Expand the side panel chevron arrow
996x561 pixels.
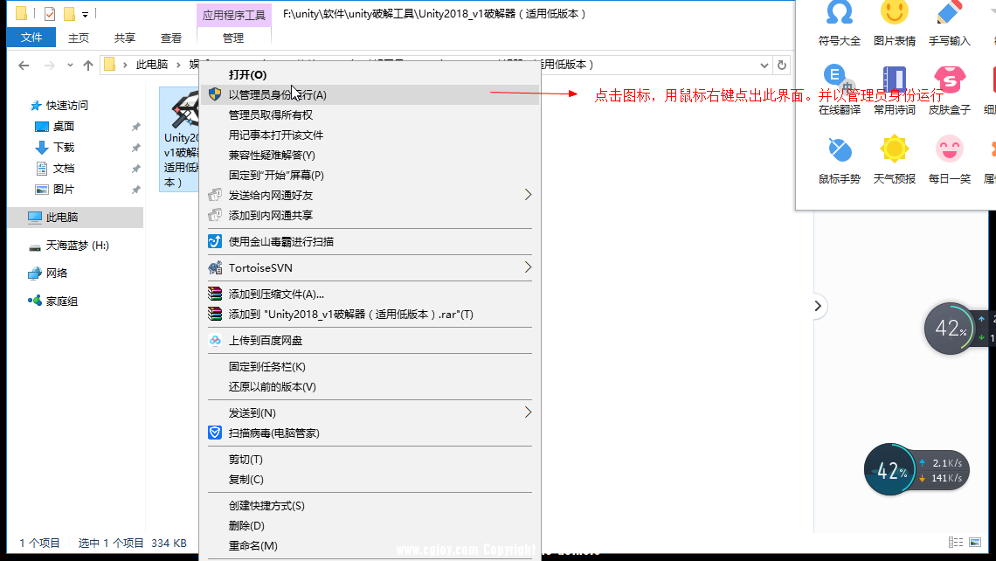point(818,306)
